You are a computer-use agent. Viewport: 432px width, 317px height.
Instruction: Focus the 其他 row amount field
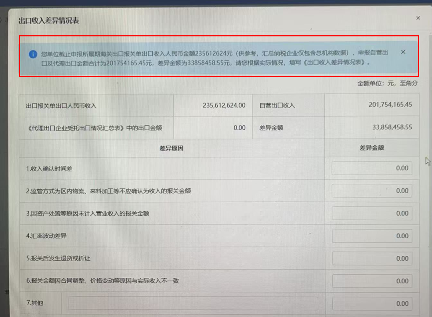(x=372, y=304)
